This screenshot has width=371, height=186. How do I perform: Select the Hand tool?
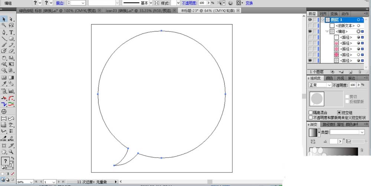pyautogui.click(x=4, y=152)
